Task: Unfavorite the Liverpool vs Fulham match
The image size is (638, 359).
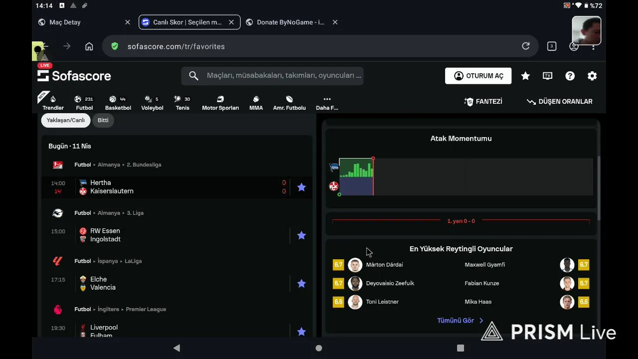Action: [302, 332]
